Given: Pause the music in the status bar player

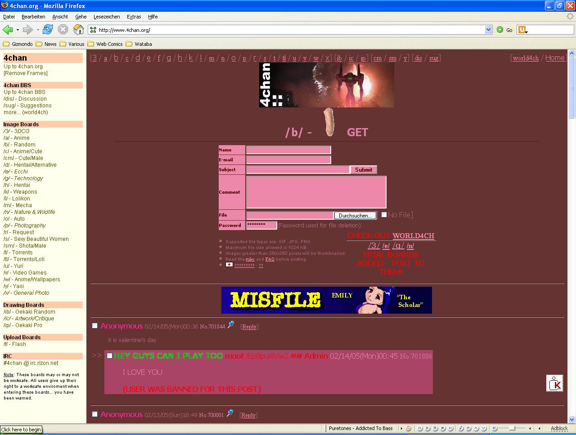Looking at the screenshot, I should coord(436,429).
